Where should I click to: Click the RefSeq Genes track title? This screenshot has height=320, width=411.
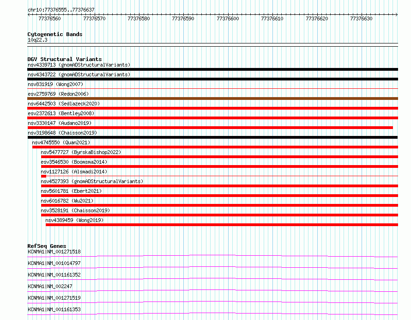coord(47,246)
